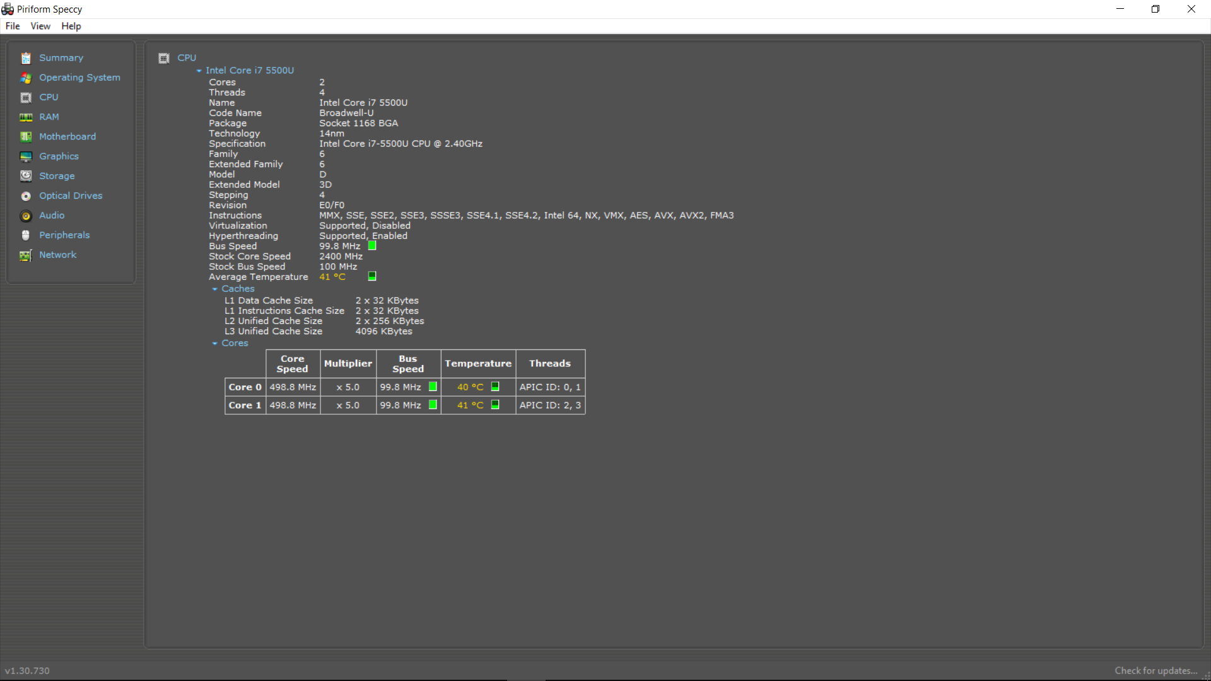The image size is (1211, 681).
Task: Click the CPU section header chip icon
Action: (x=164, y=58)
